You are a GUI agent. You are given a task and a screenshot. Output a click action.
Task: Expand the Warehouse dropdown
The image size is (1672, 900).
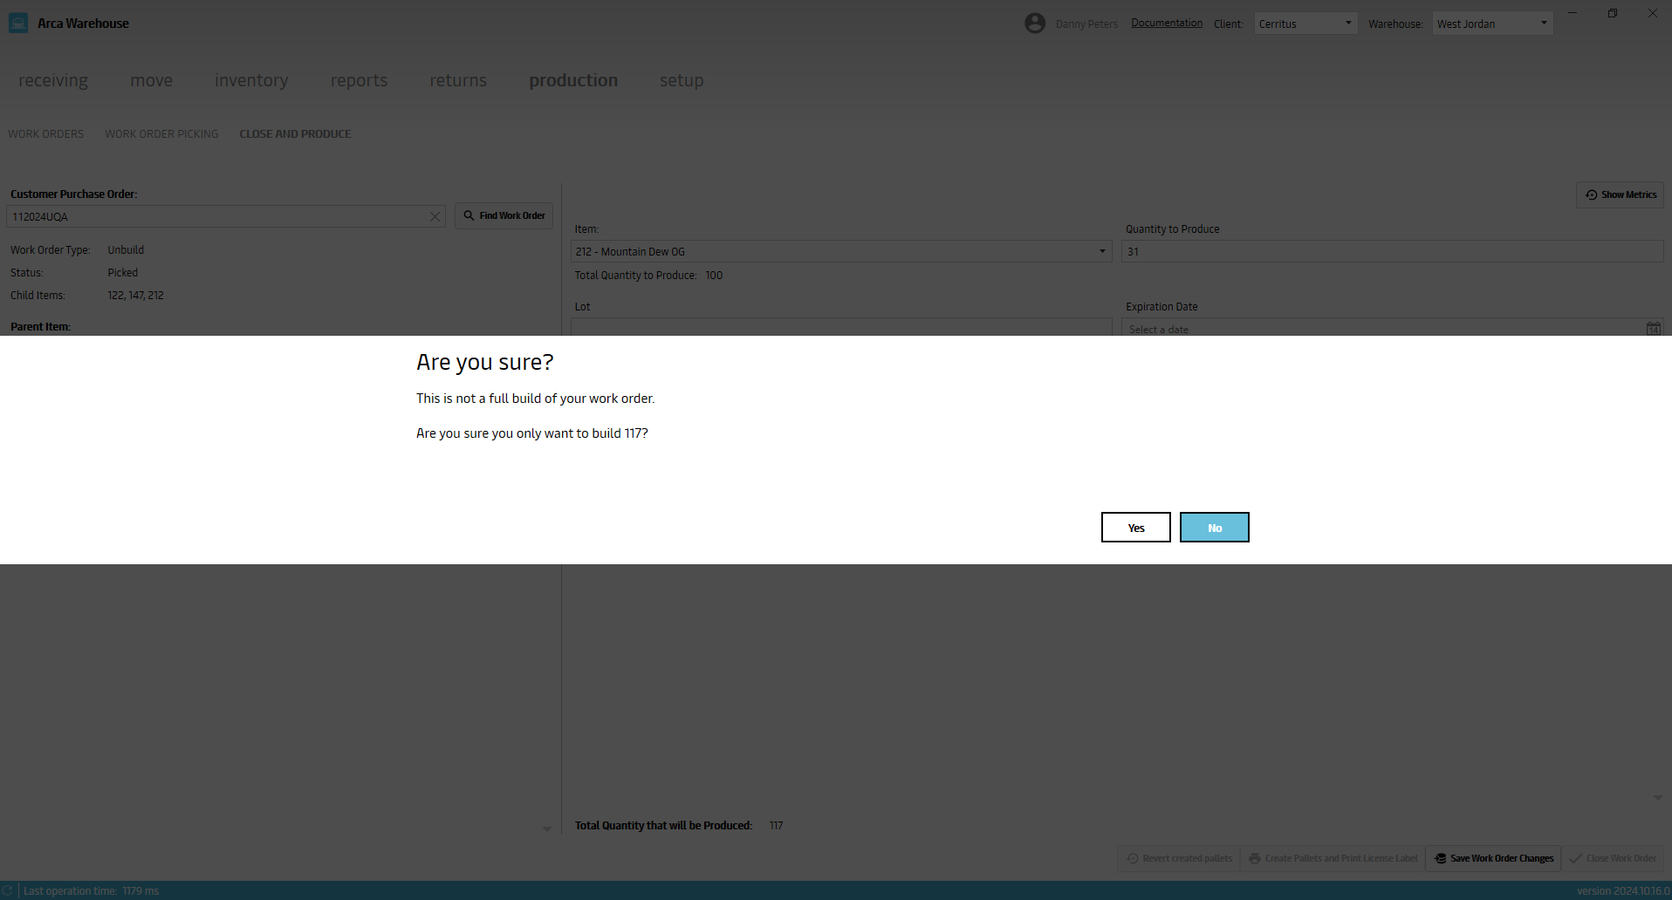pos(1543,24)
